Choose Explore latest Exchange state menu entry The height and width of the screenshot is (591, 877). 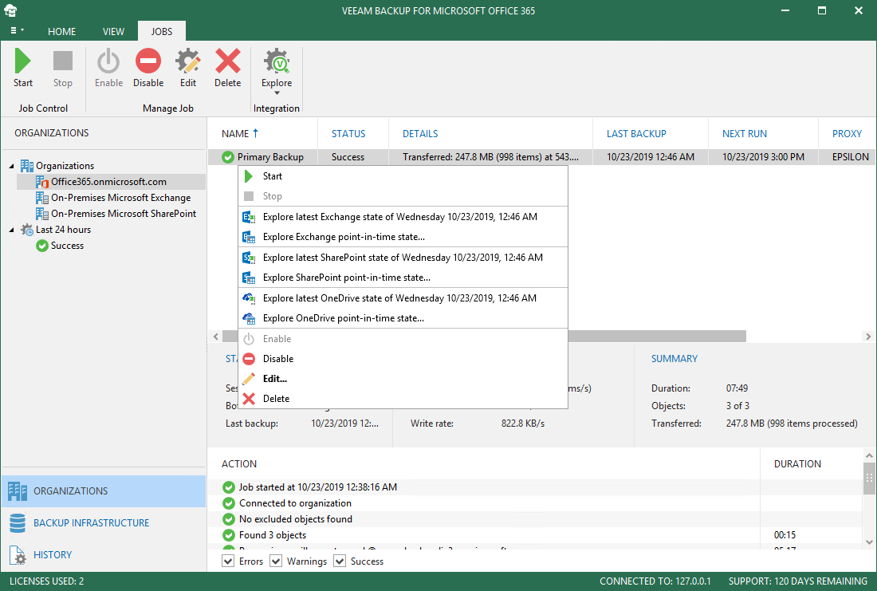(x=403, y=217)
